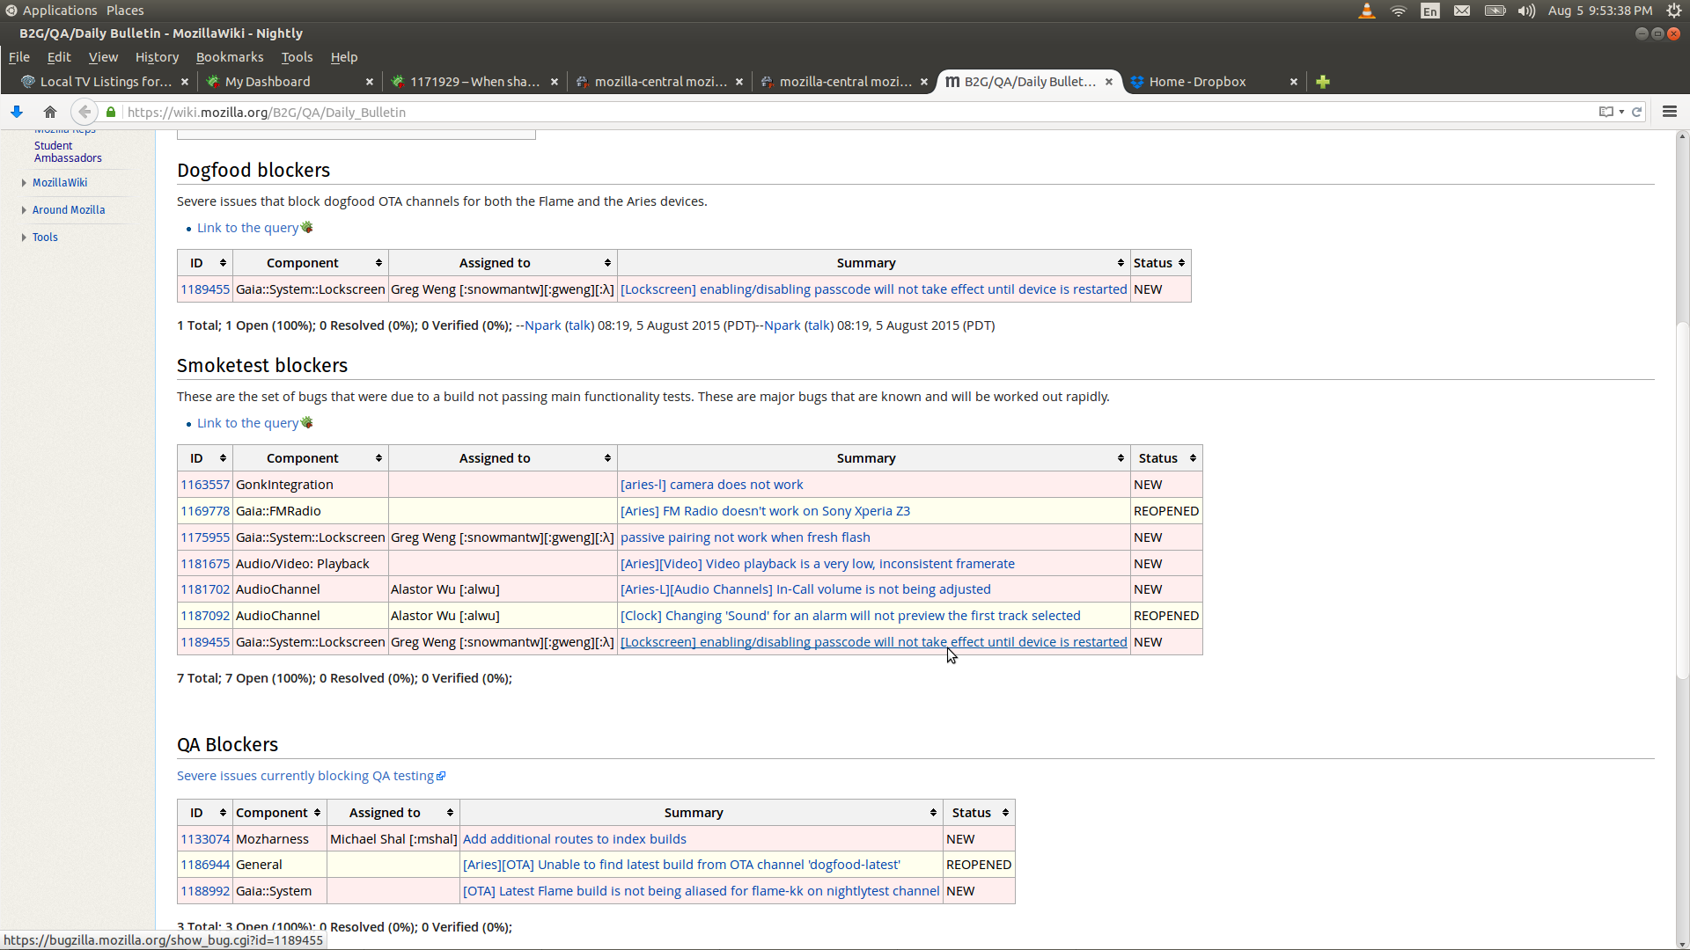Open 'Add additional routes to index builds'
Screen dimensions: 1690x950
[x=575, y=839]
